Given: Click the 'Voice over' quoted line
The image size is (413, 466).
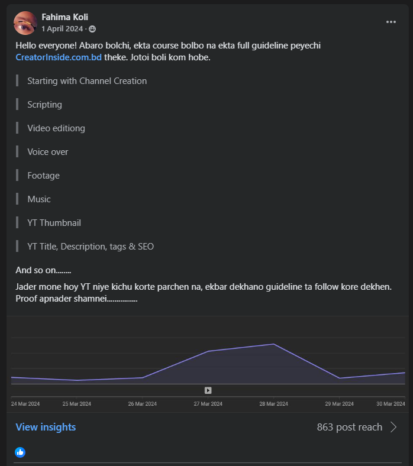Looking at the screenshot, I should click(x=47, y=152).
